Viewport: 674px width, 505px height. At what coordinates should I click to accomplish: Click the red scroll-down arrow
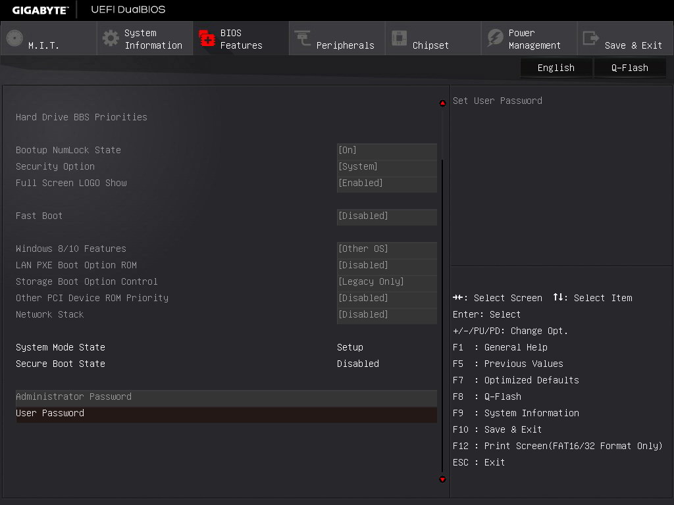pos(442,479)
